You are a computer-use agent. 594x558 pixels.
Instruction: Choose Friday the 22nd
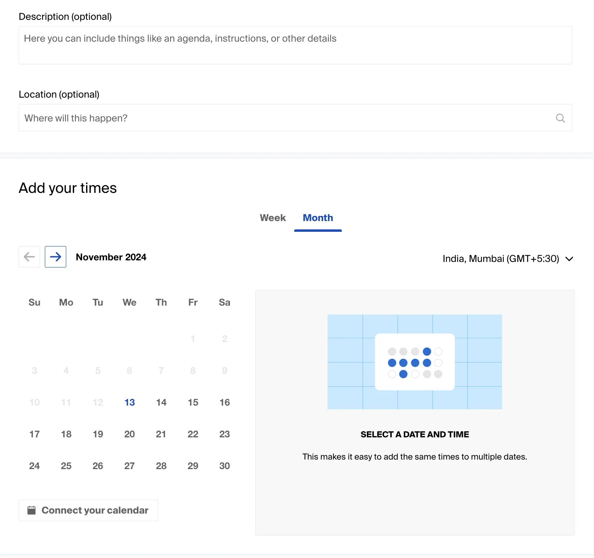pos(193,434)
